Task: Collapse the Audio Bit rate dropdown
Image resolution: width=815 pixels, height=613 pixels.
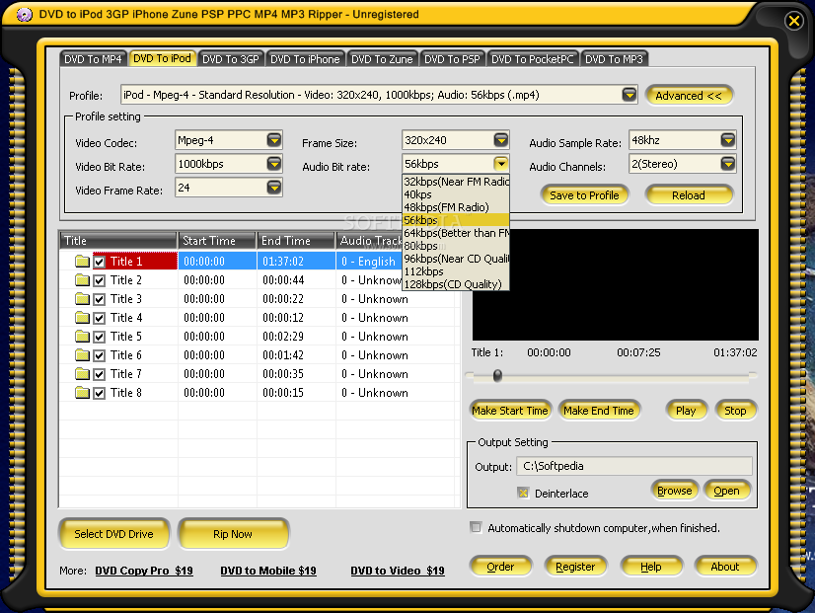Action: tap(500, 164)
